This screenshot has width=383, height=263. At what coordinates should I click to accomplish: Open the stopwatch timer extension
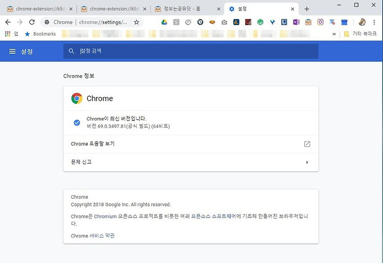click(x=188, y=22)
